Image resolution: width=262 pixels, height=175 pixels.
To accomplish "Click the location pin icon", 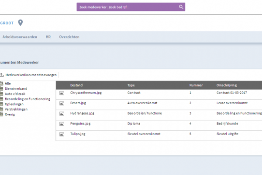I will (20, 23).
